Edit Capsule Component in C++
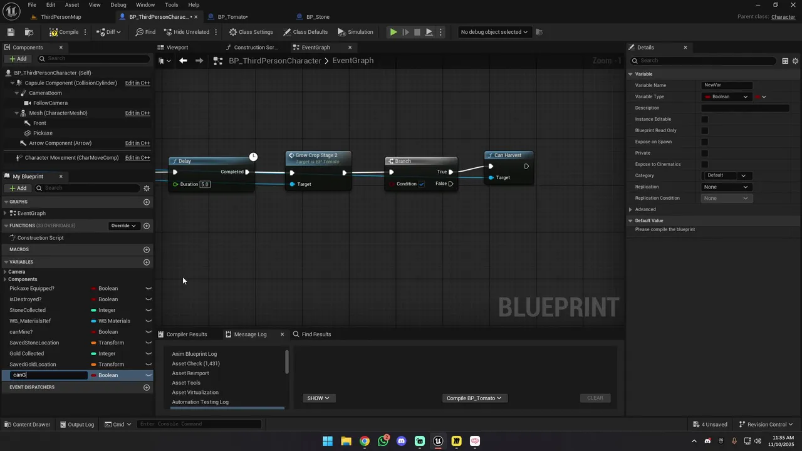 tap(137, 83)
